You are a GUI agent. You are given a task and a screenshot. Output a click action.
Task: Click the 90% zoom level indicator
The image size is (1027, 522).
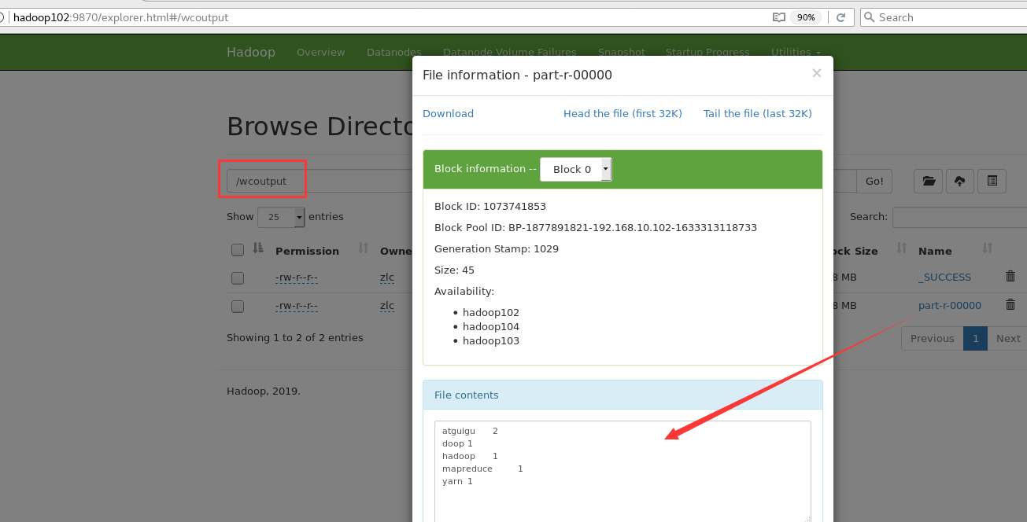[x=806, y=17]
